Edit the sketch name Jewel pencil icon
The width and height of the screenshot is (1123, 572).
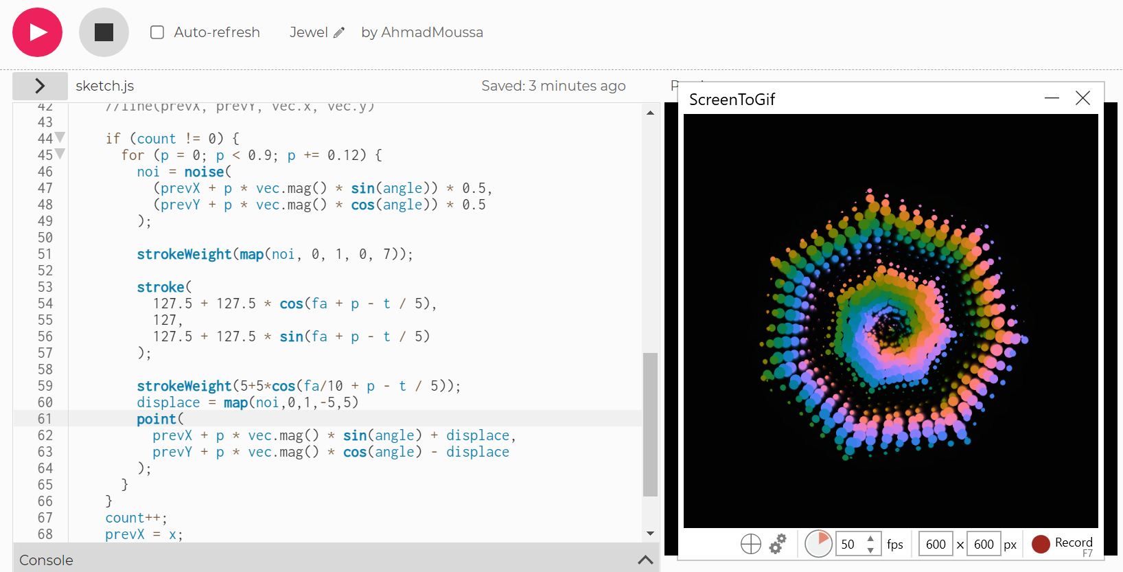pyautogui.click(x=339, y=32)
